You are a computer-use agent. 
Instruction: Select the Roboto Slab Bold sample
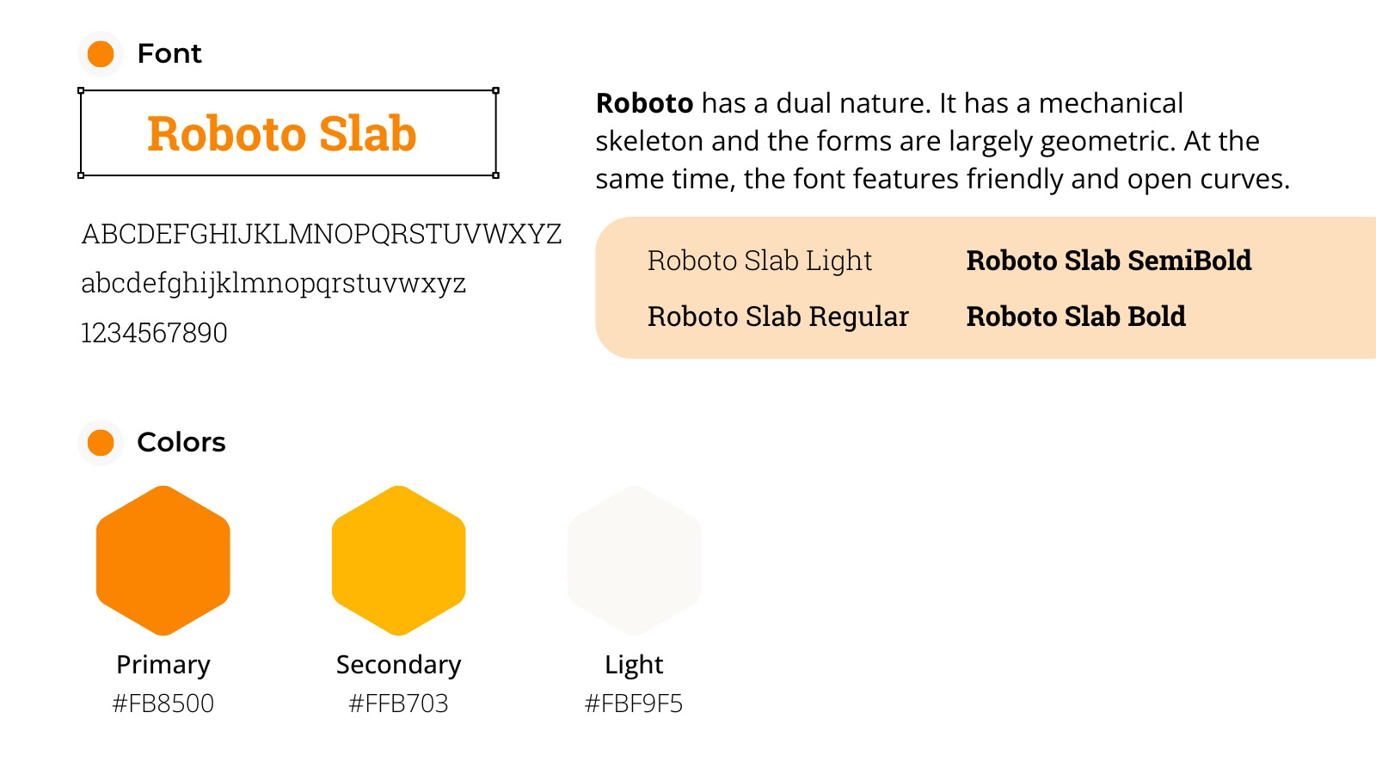tap(1076, 316)
